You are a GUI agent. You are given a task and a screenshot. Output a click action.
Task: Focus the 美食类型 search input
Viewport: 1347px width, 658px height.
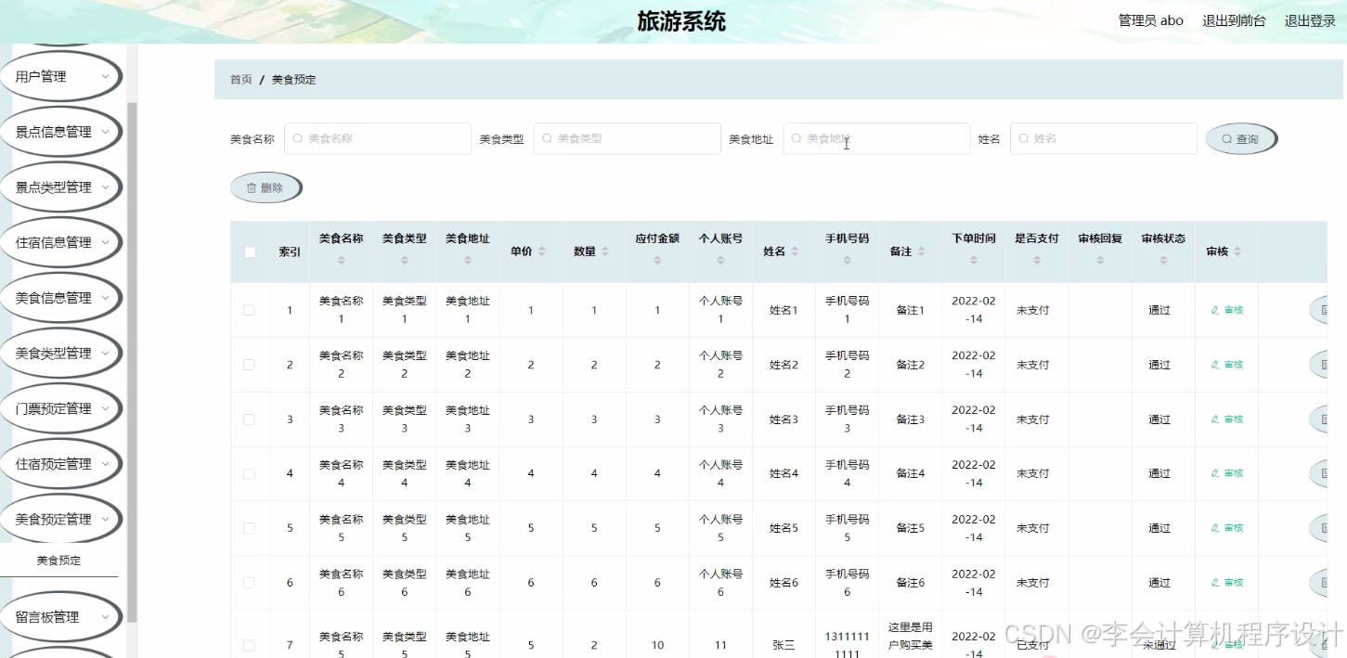click(x=628, y=138)
